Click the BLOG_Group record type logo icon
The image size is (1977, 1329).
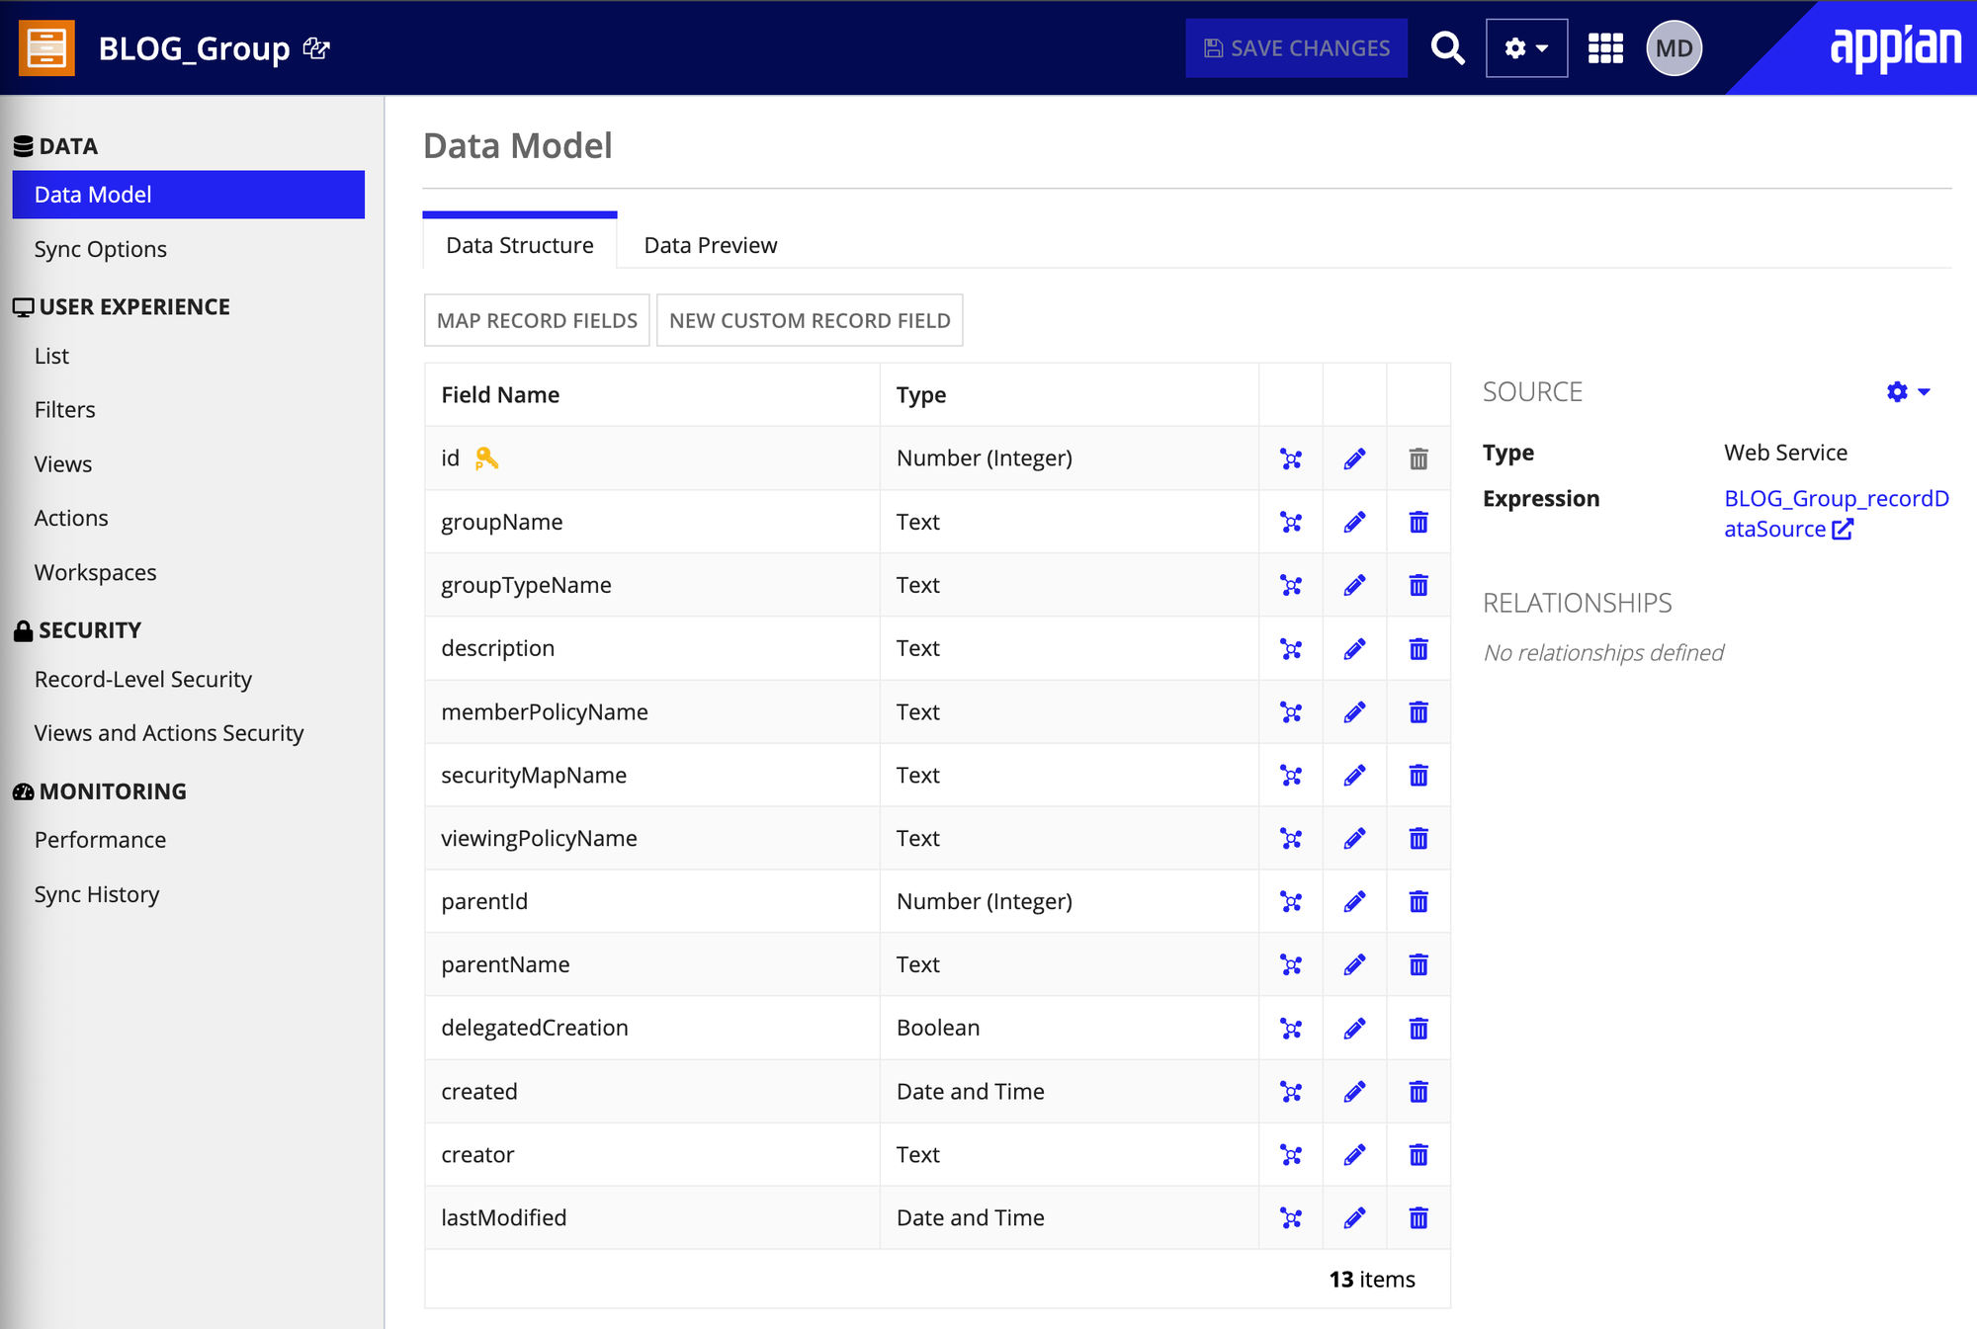coord(46,47)
